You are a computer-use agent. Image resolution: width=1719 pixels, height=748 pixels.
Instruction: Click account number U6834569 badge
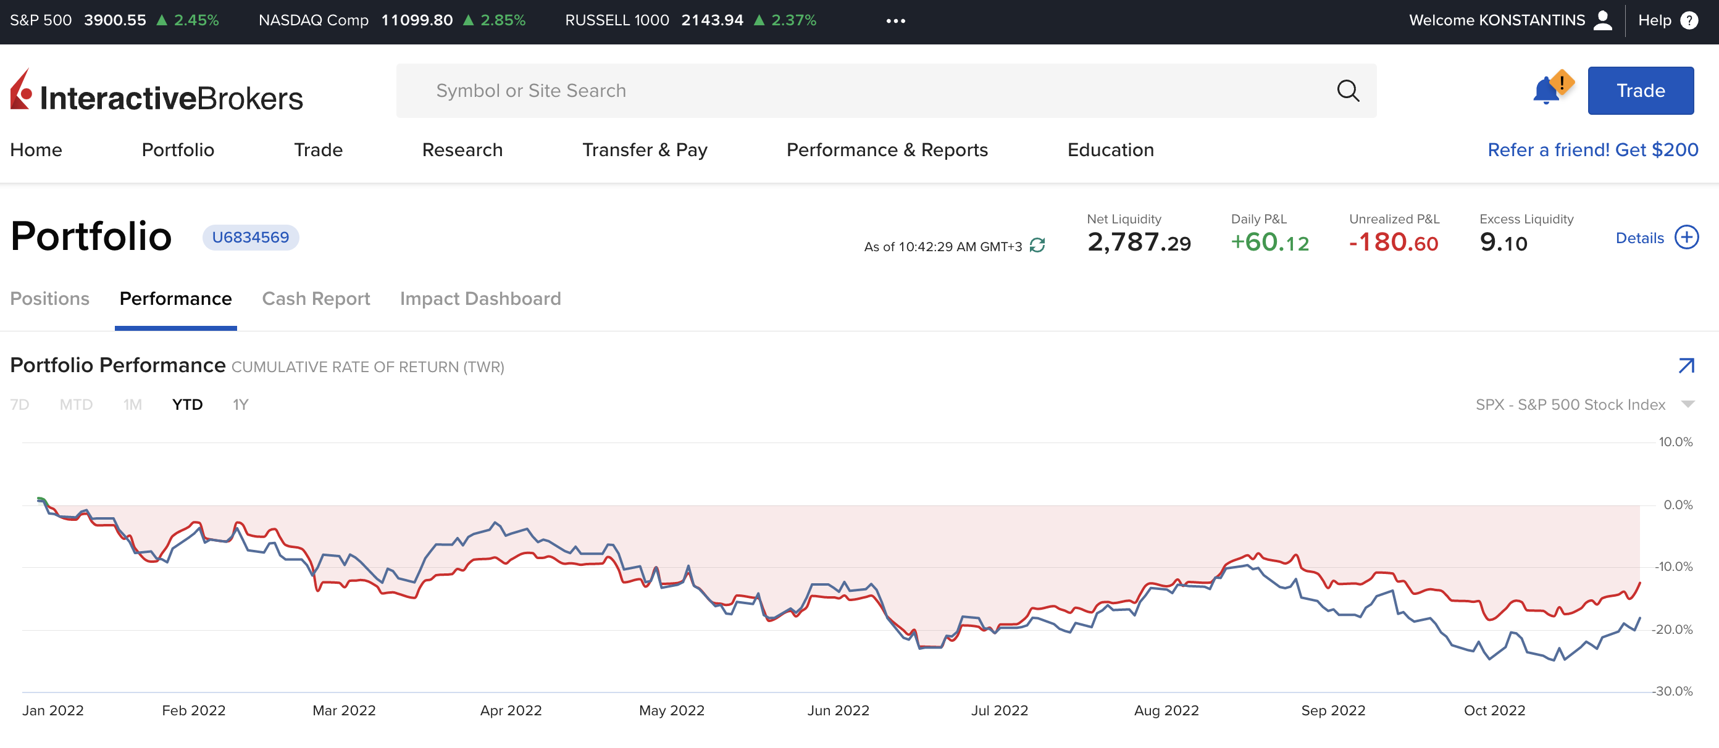coord(250,238)
